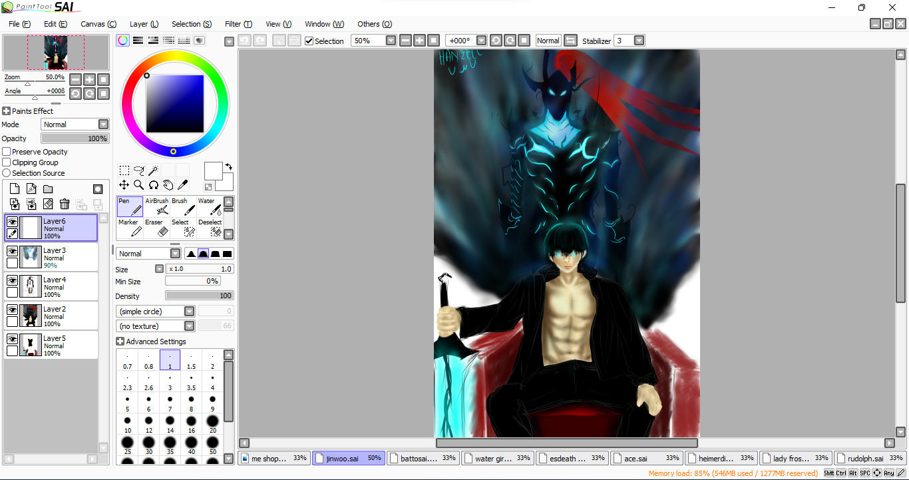Hide Layer3 using its eye icon

pyautogui.click(x=12, y=251)
